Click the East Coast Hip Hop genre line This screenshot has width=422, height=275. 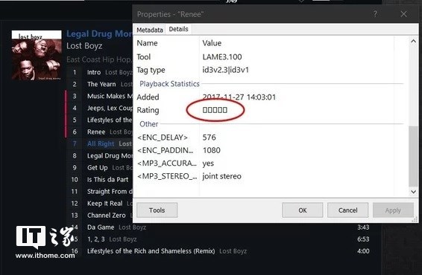(x=99, y=59)
